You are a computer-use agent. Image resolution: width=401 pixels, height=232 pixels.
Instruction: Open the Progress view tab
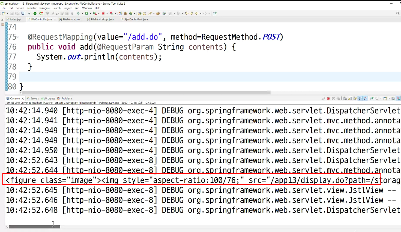pos(48,98)
